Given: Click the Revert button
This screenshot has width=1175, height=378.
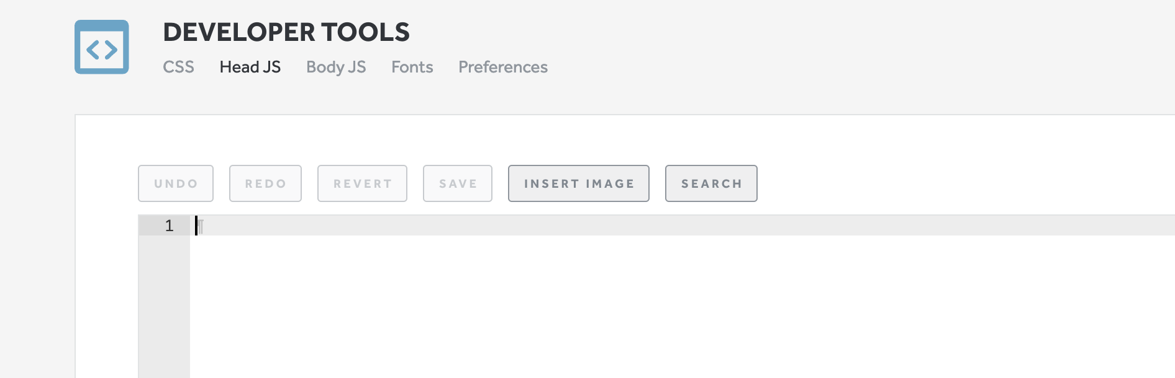Looking at the screenshot, I should click(x=362, y=183).
